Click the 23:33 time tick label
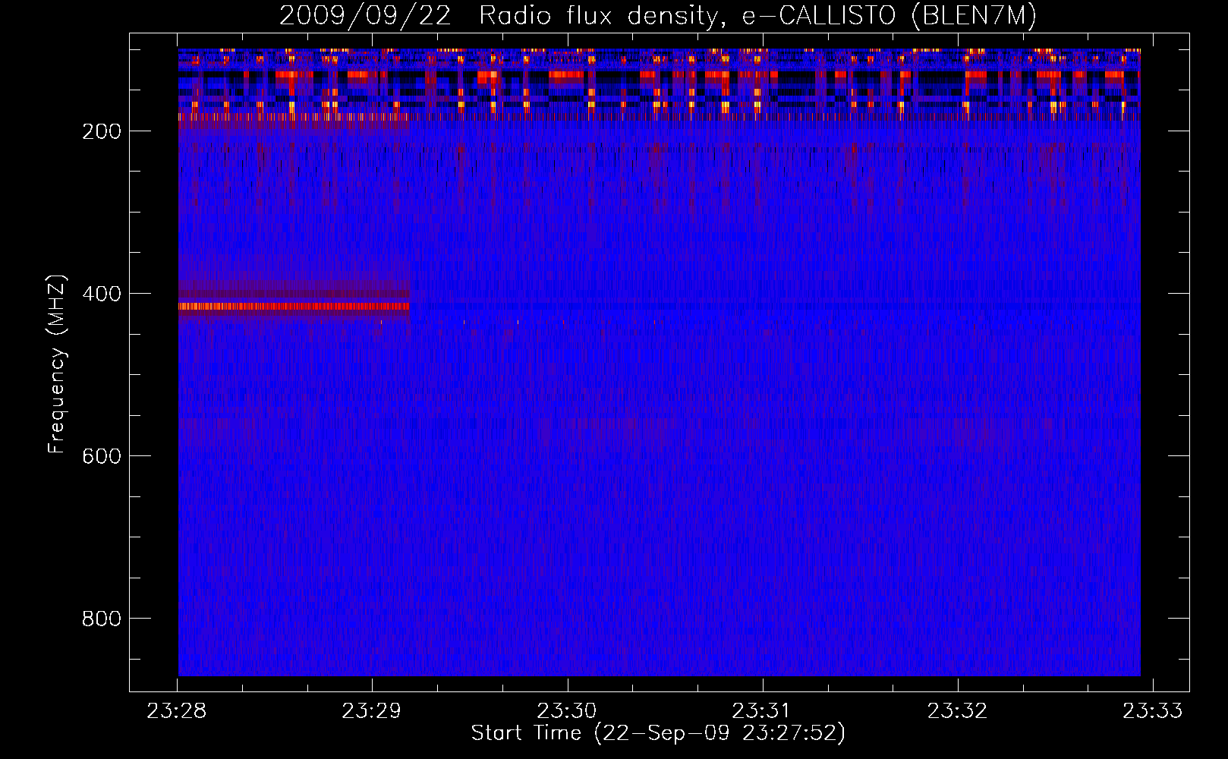 pos(1153,710)
